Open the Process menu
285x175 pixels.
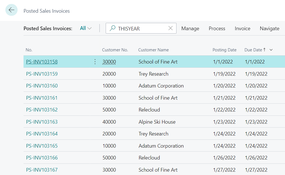[217, 29]
